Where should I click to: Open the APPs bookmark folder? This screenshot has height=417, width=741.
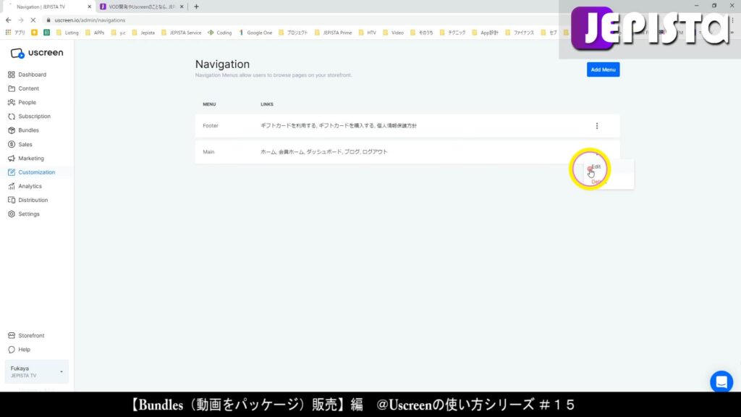(95, 33)
